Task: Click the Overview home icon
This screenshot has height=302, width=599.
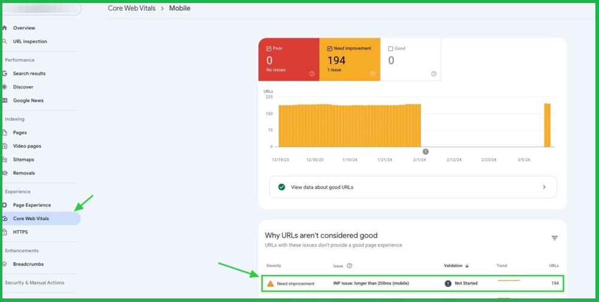Action: pos(5,28)
